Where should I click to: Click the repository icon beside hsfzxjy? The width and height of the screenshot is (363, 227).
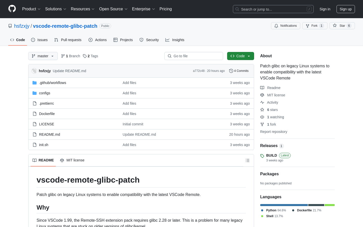10,26
